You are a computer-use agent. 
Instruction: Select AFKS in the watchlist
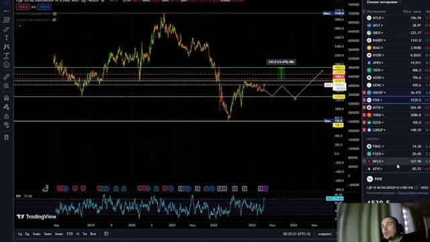click(x=396, y=63)
